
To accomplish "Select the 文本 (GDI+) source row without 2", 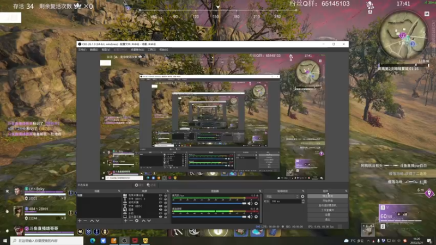I will (135, 206).
